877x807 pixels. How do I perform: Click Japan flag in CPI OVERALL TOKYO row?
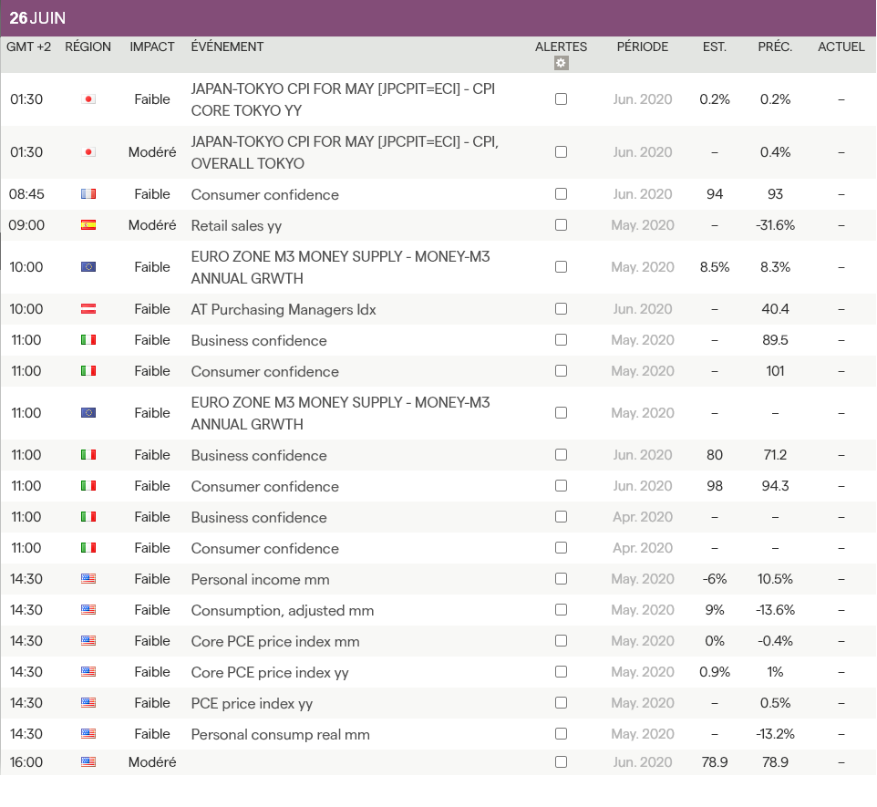click(88, 152)
